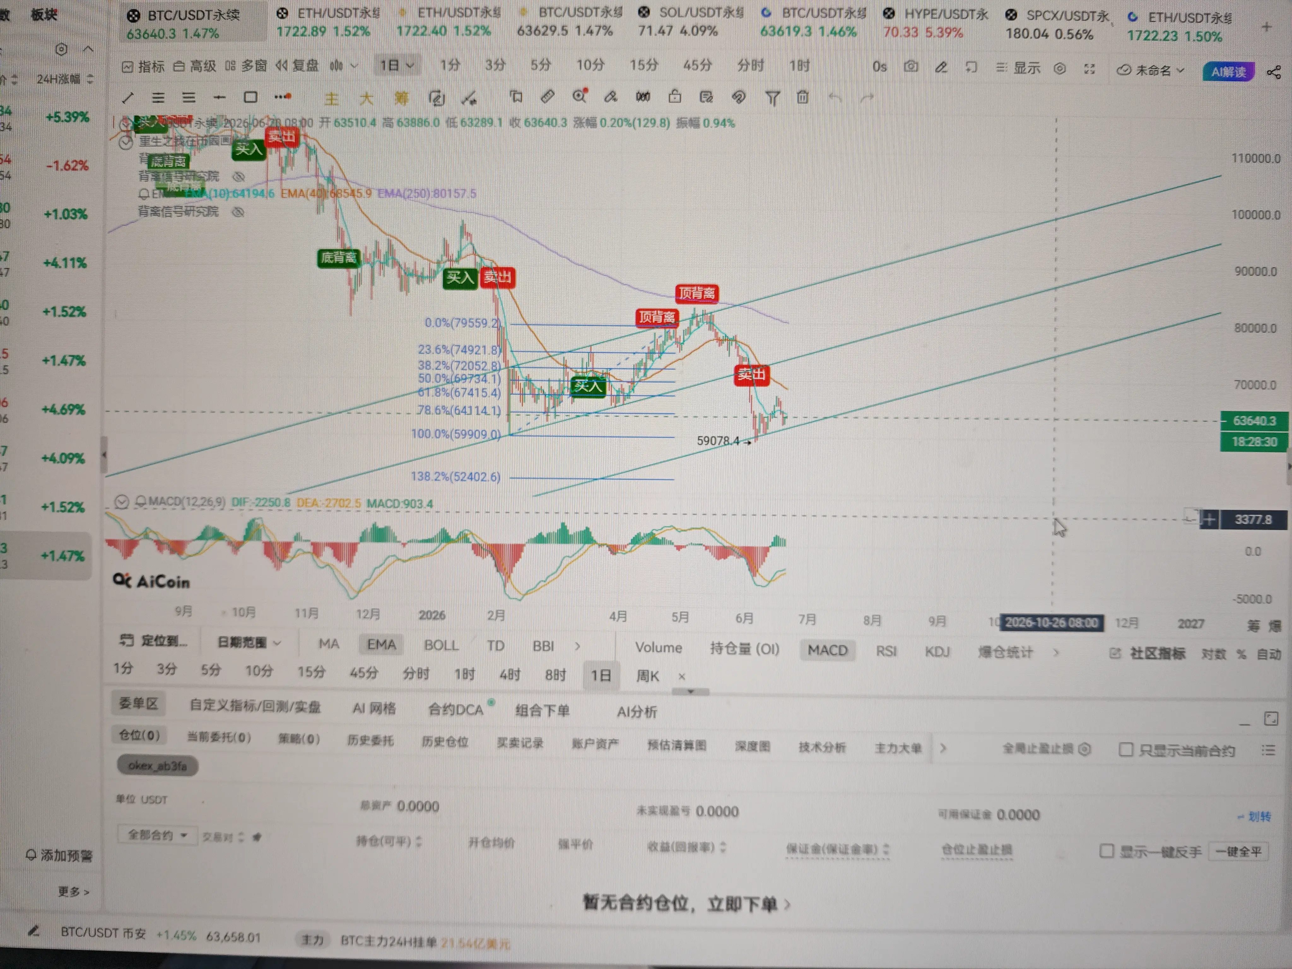Open the AI 网格 tab
The image size is (1292, 969).
(x=374, y=708)
